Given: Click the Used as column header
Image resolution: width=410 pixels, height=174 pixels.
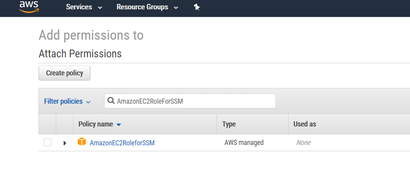Looking at the screenshot, I should 305,124.
